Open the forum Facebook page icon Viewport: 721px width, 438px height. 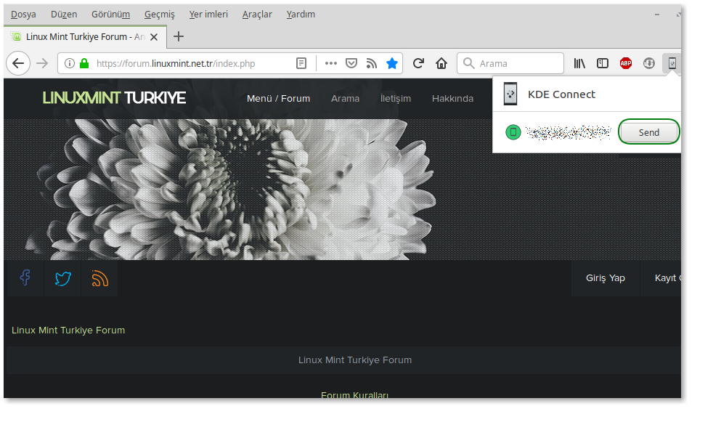(x=25, y=278)
